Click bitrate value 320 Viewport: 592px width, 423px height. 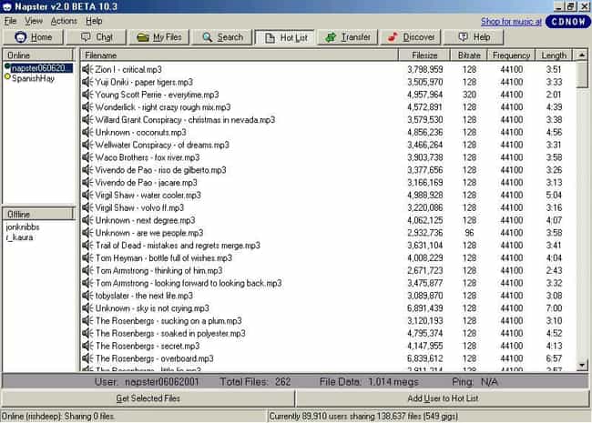coord(469,95)
